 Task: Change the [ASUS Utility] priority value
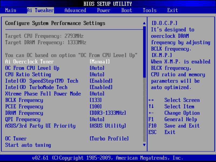108,126
